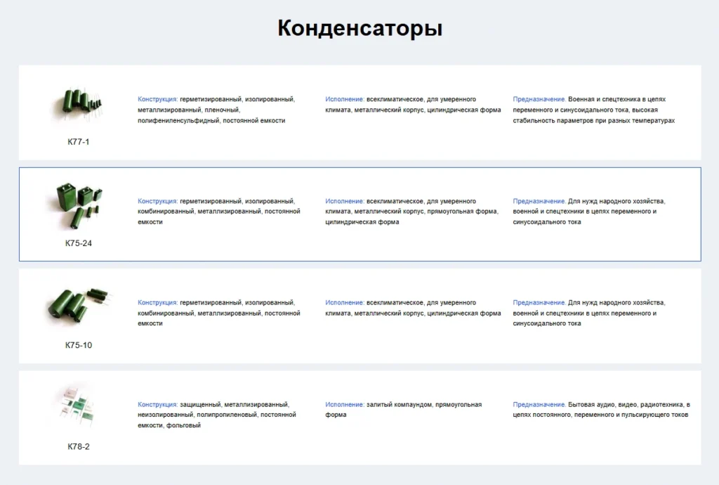
Task: Click Конструкция label in K77-1 row
Action: [158, 99]
